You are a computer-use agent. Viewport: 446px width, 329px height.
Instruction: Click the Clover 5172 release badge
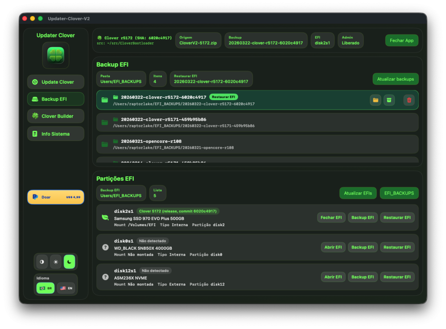pyautogui.click(x=178, y=211)
